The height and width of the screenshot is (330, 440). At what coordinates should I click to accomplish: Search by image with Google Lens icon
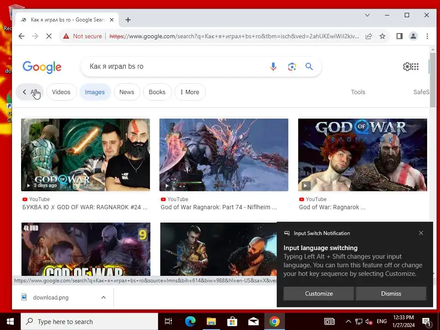tap(292, 67)
